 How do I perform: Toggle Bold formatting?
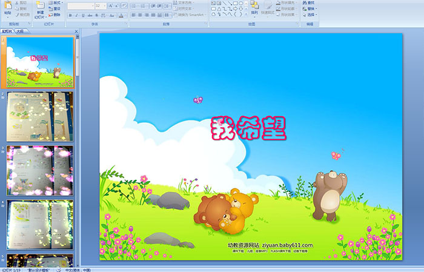[x=70, y=15]
